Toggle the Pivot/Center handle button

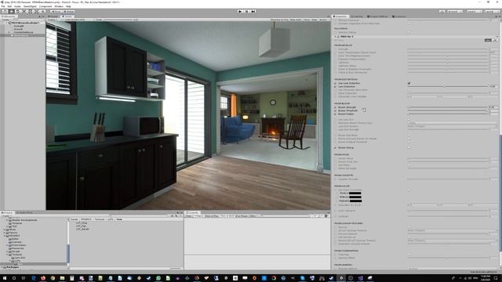click(56, 11)
